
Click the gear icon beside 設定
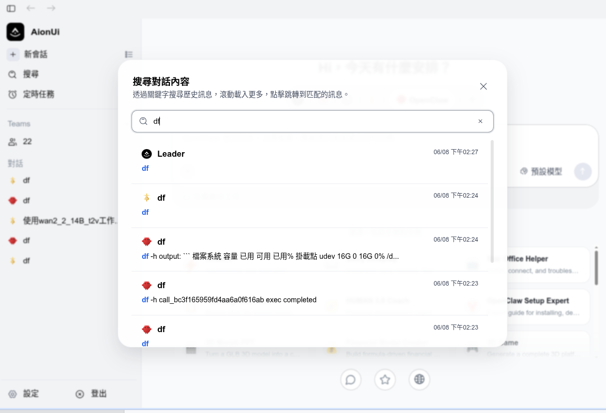coord(12,394)
